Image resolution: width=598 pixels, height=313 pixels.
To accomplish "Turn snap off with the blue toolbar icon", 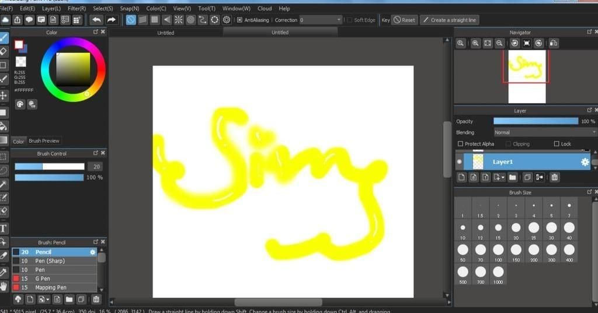I will 130,20.
